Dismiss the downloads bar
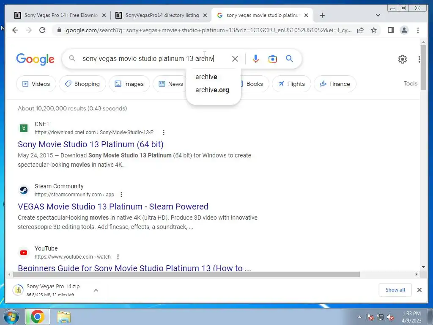The height and width of the screenshot is (325, 433). pyautogui.click(x=419, y=290)
